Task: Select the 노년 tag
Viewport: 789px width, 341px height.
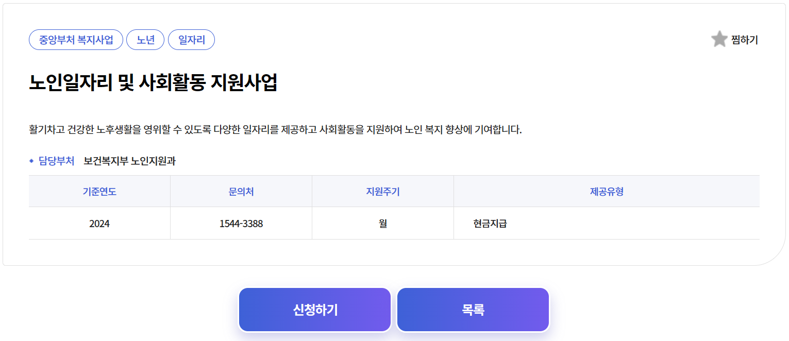Action: pos(145,40)
